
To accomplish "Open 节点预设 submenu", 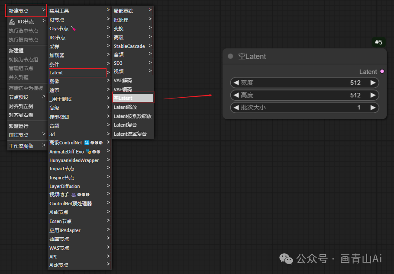I will pos(27,97).
